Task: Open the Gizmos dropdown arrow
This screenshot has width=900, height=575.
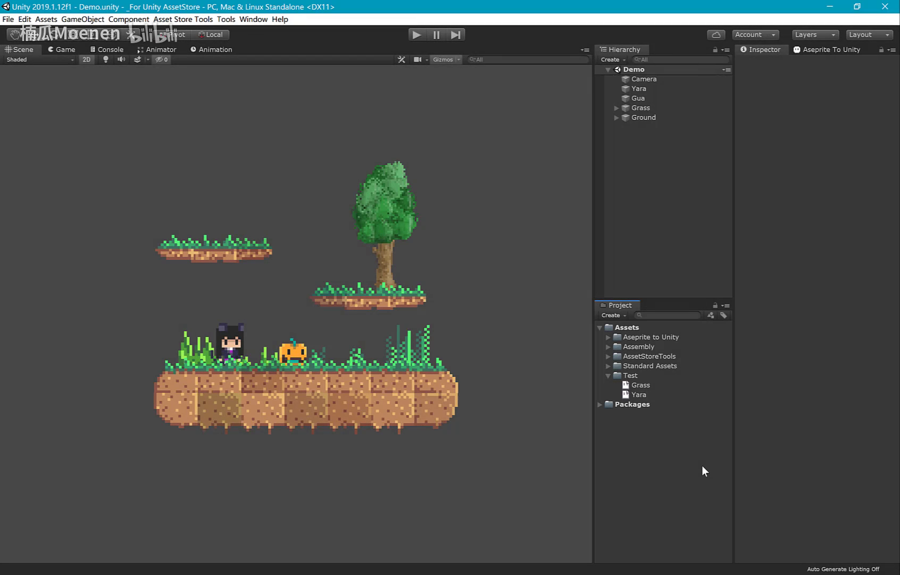Action: point(459,60)
